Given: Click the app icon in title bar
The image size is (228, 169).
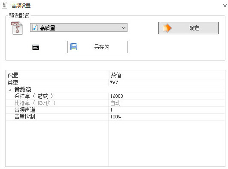Looking at the screenshot, I should click(4, 6).
